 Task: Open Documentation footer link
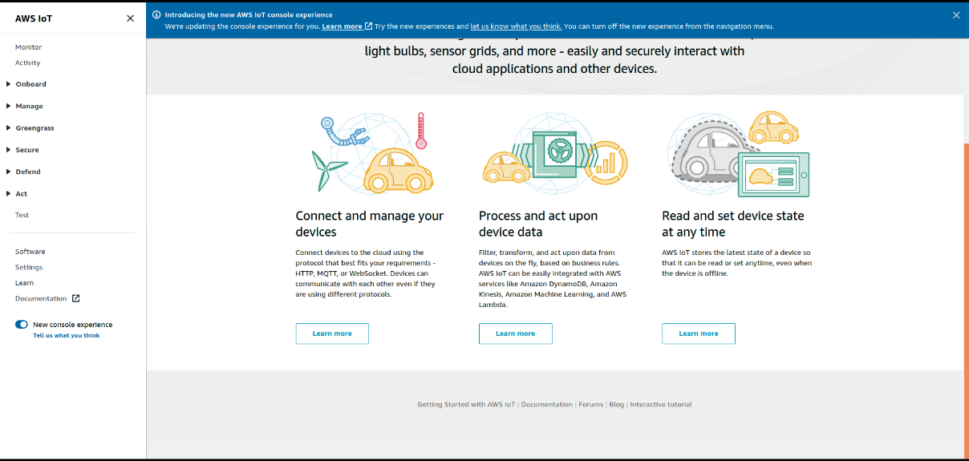click(x=547, y=404)
